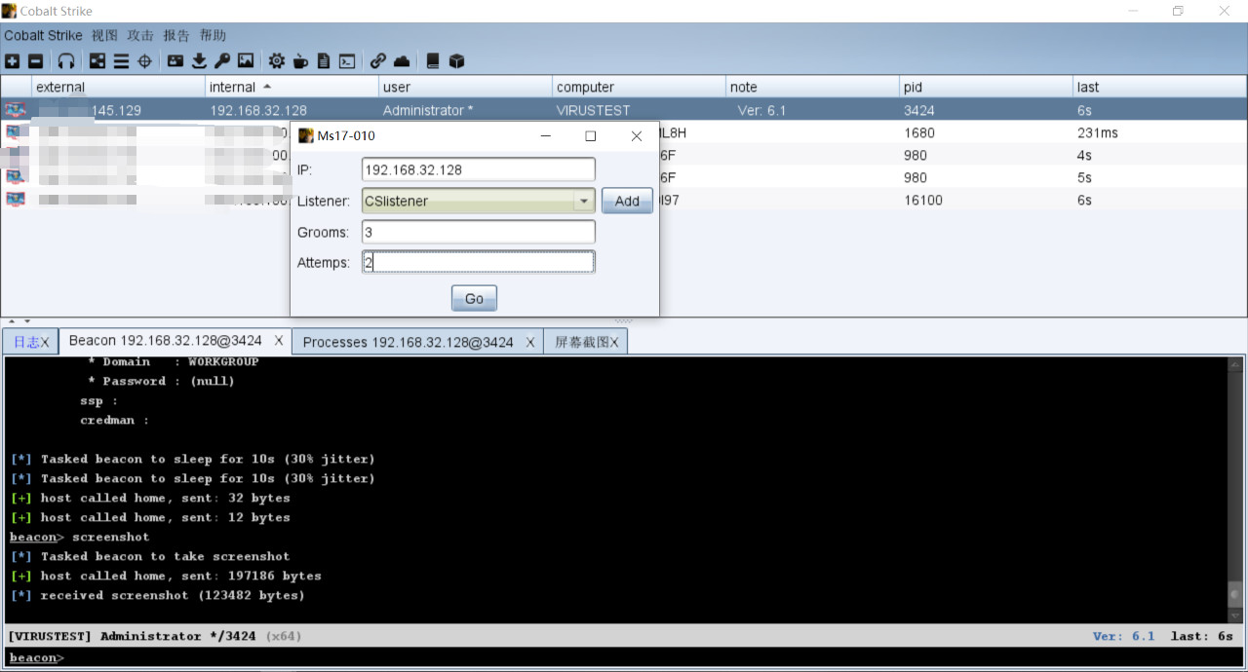Close the Processes tab with its X

(x=530, y=342)
